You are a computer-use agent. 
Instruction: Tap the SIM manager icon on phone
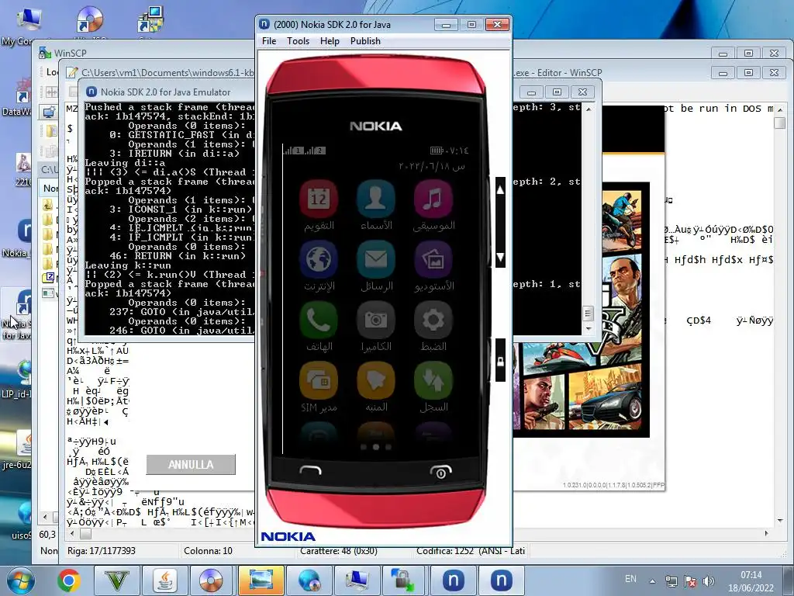(x=319, y=380)
